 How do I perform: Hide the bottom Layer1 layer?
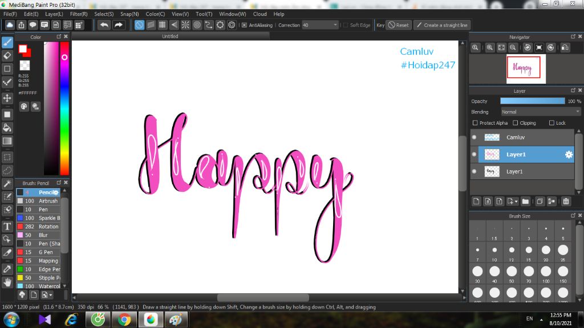point(474,171)
